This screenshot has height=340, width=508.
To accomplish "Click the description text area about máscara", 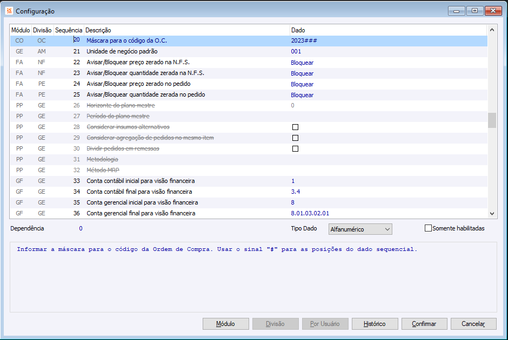I will pyautogui.click(x=253, y=277).
